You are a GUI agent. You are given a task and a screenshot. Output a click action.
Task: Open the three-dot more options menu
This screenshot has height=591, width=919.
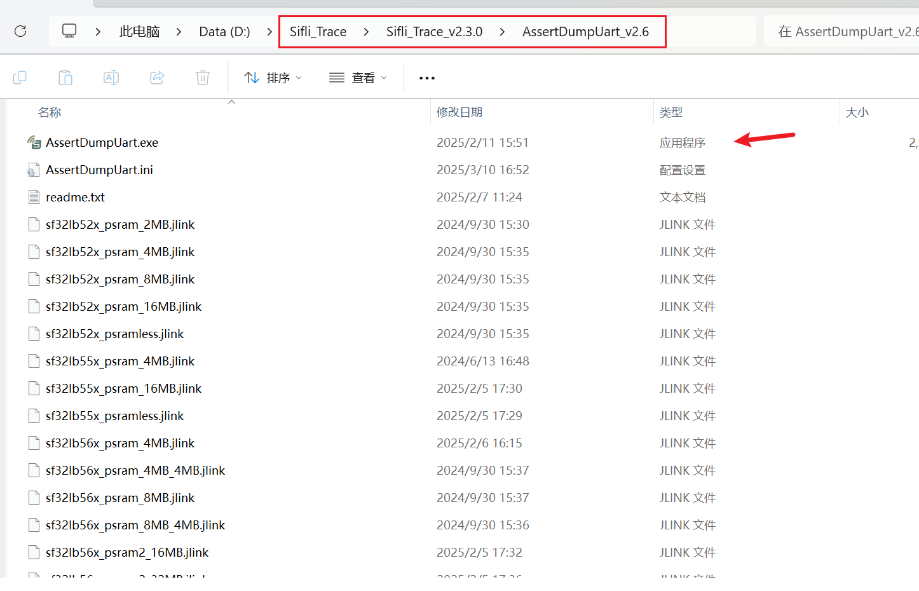pos(427,78)
